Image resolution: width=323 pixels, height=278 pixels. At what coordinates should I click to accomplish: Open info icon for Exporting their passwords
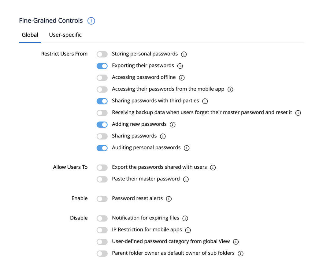[x=180, y=66]
